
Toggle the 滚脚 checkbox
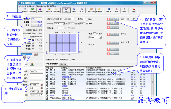point(89,44)
